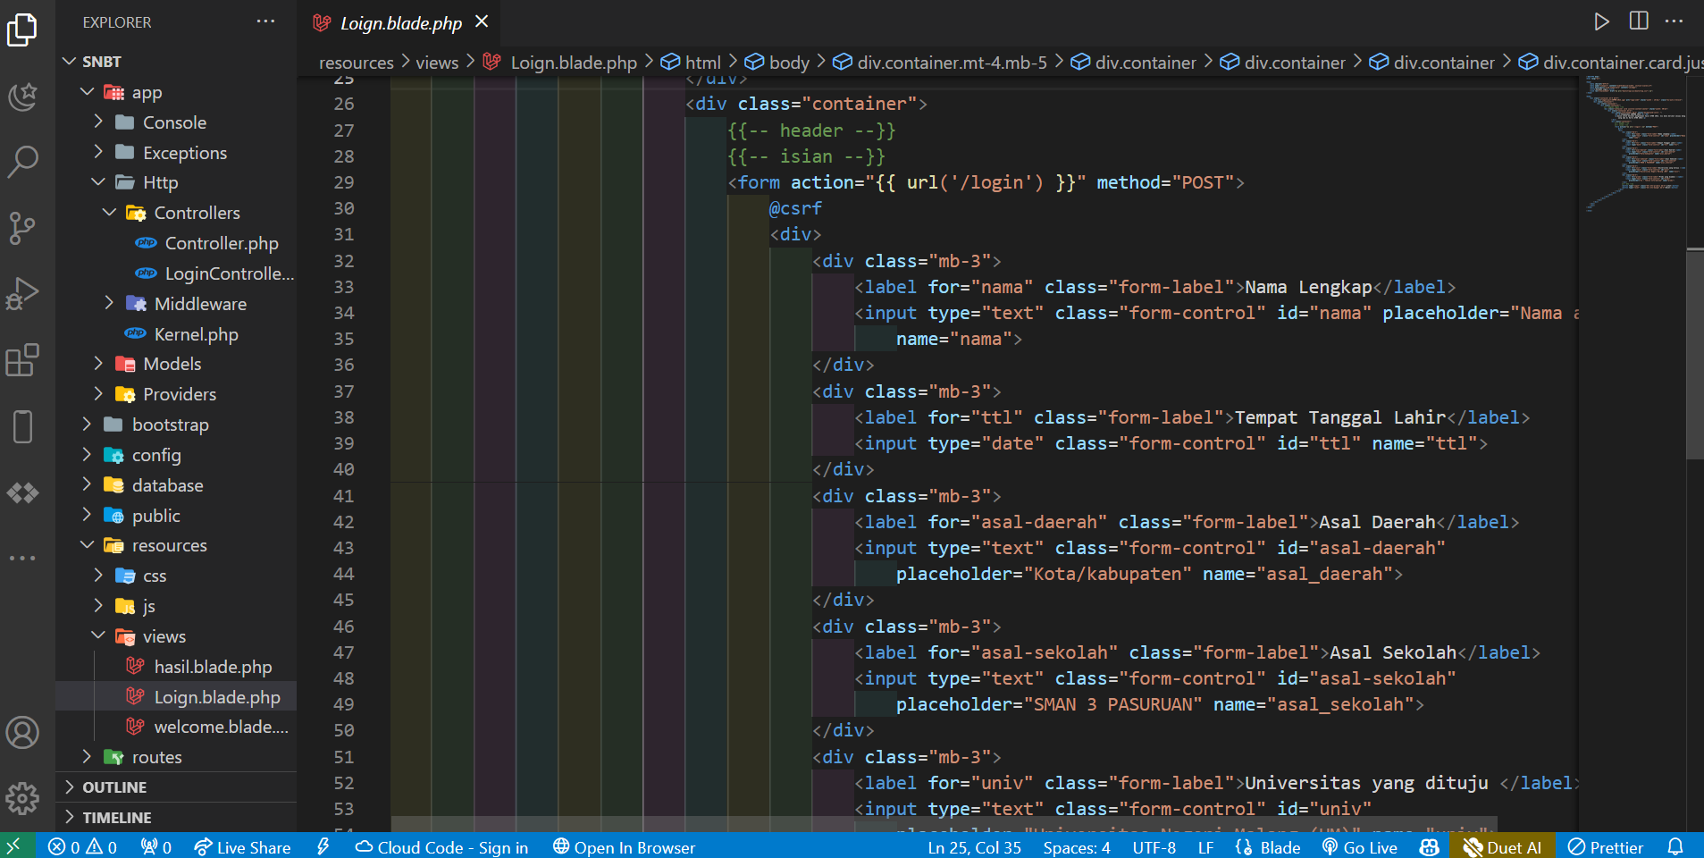Split the editor to the right
This screenshot has width=1704, height=858.
point(1639,21)
